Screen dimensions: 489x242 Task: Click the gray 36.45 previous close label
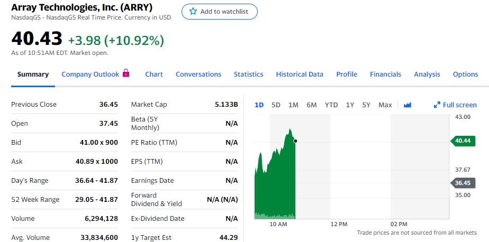463,183
